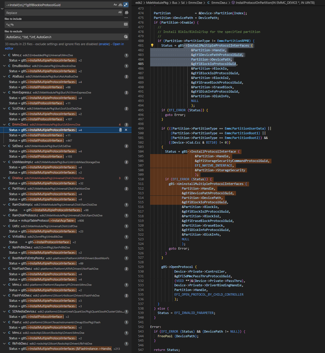This screenshot has width=325, height=353.
Task: Collapse Mmc.c results under EmbeddedPkg
Action: (x=4, y=55)
